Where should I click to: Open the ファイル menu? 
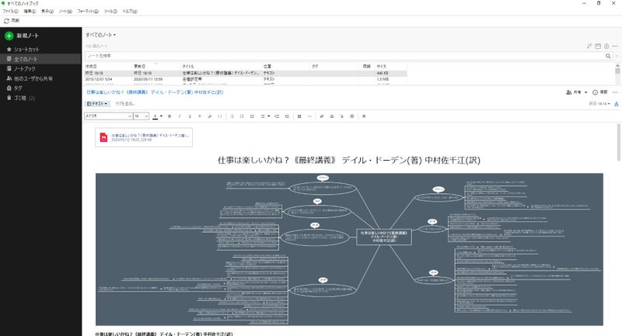pos(10,12)
